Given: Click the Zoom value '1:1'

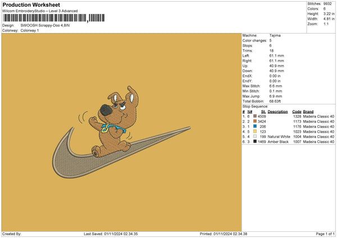Looking at the screenshot, I should pos(326,24).
